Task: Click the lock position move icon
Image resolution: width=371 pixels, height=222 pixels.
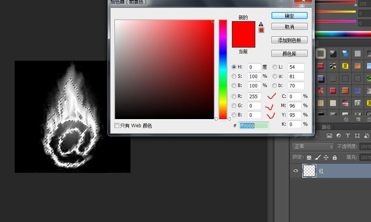Action: [x=326, y=157]
